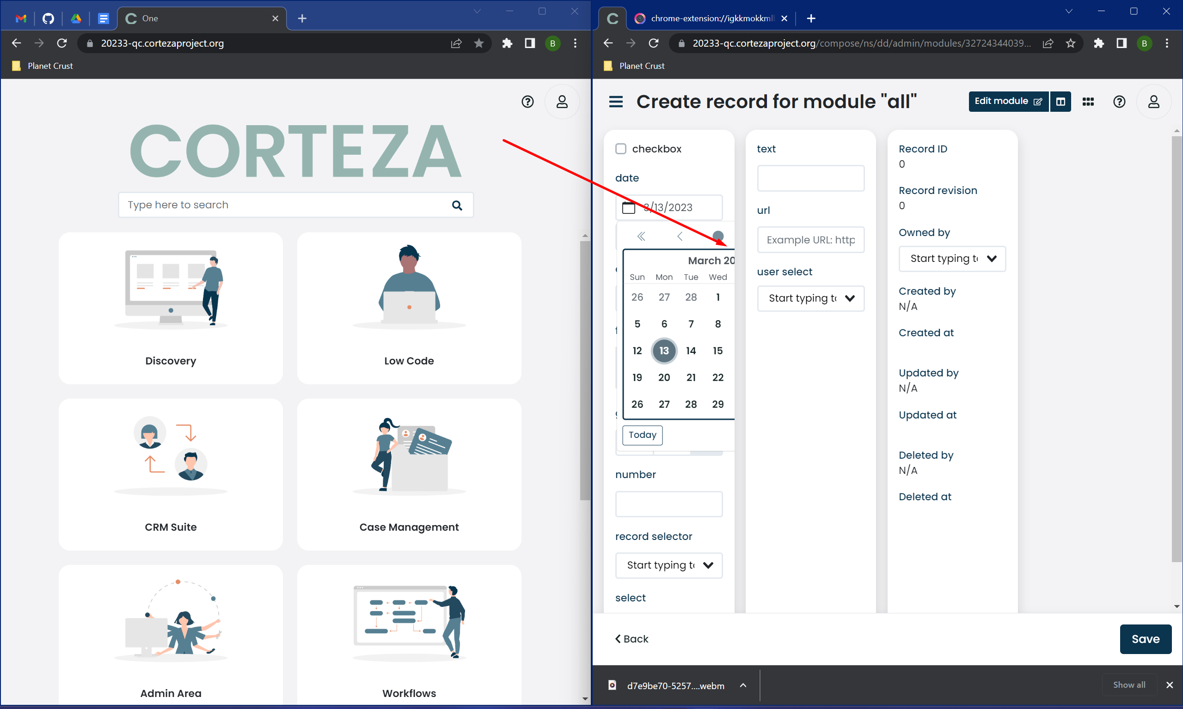The image size is (1183, 709).
Task: Click the calendar icon in date field
Action: pyautogui.click(x=628, y=207)
